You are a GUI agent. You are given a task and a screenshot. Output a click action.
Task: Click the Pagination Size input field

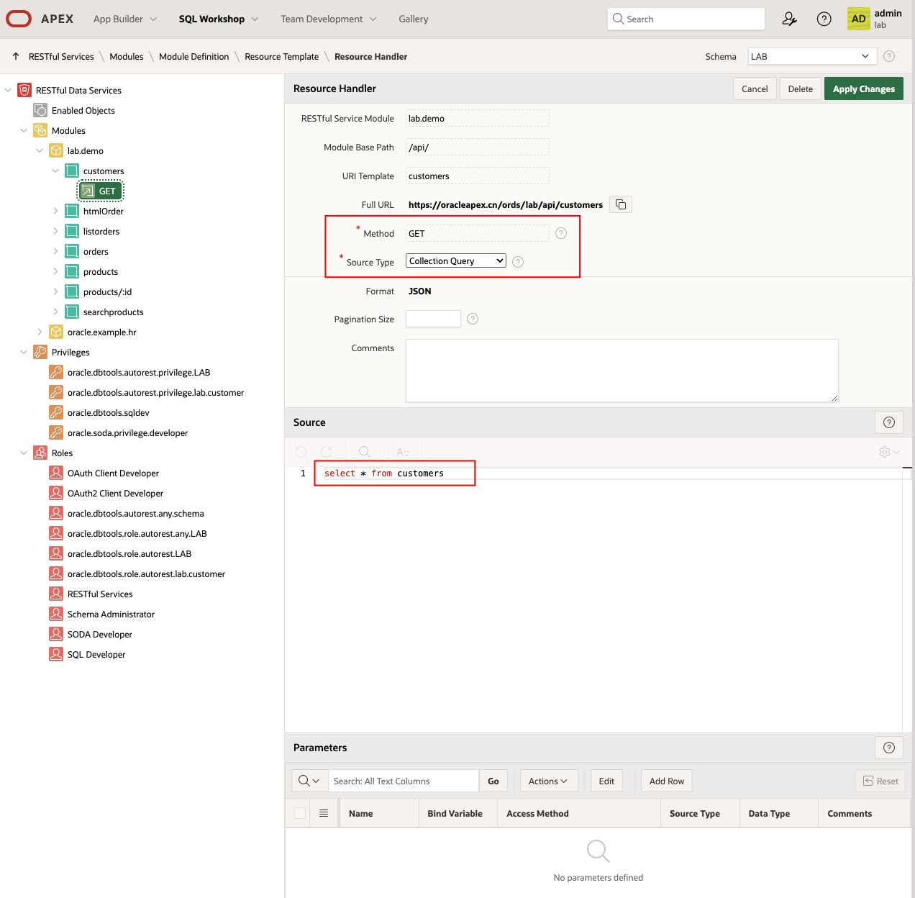pos(433,319)
